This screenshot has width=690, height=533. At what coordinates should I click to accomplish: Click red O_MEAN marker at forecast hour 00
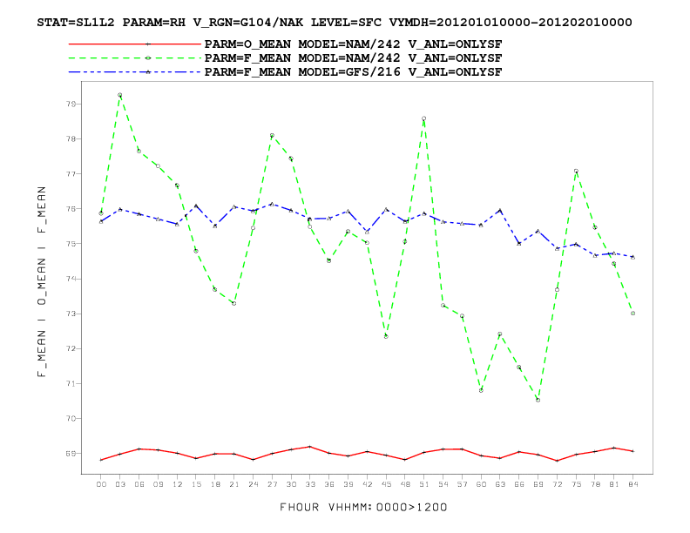click(101, 460)
